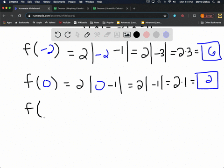This screenshot has height=168, width=224.
Task: Reload the current page
Action: click(20, 16)
